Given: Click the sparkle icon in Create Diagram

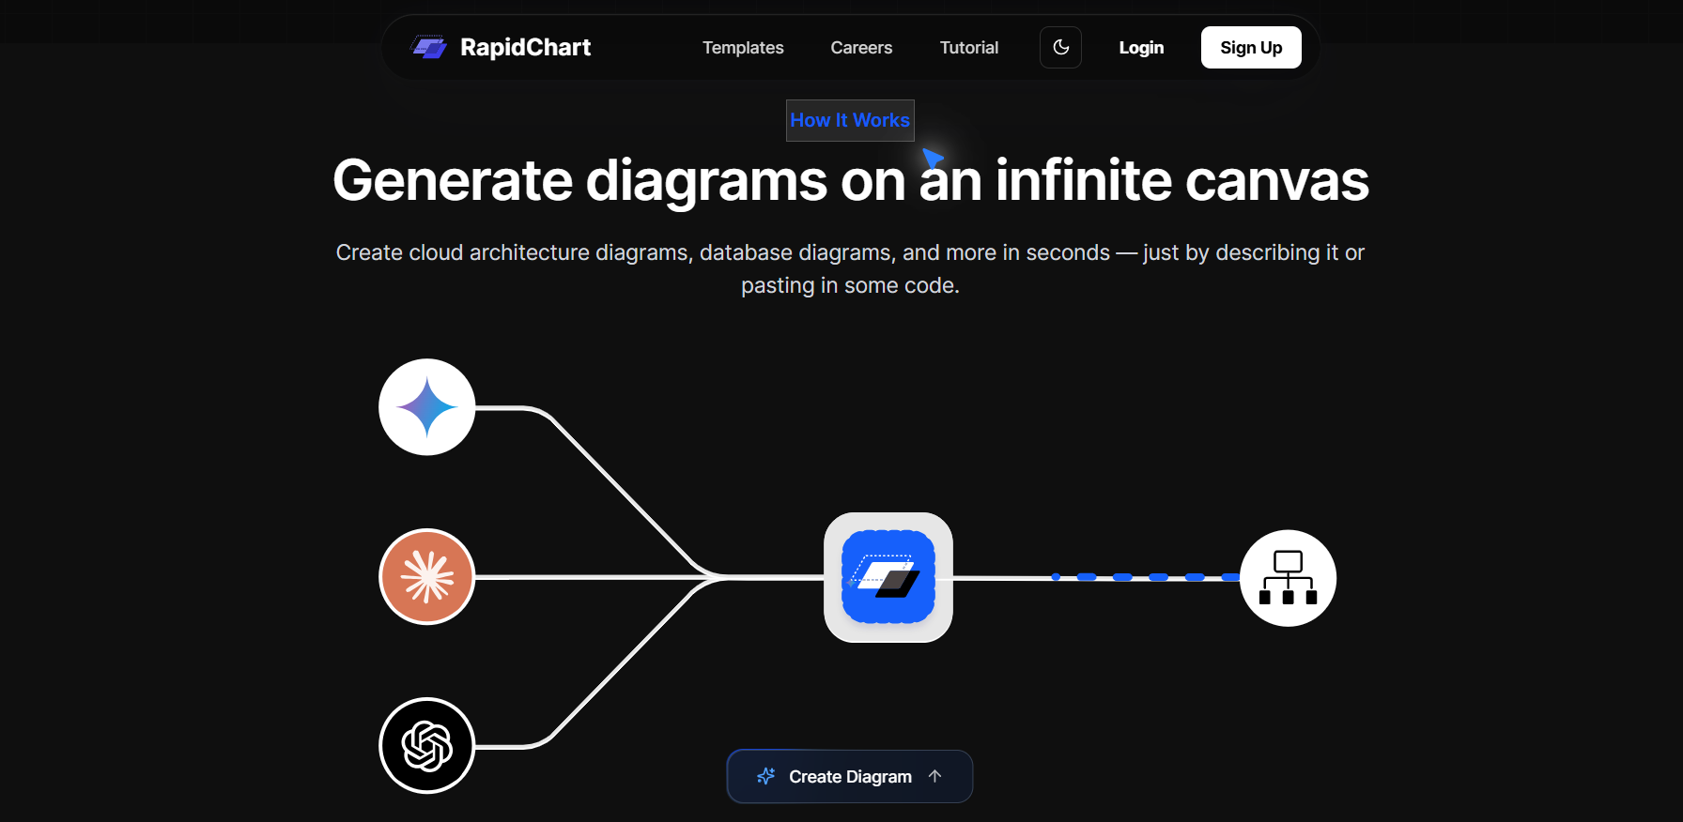Looking at the screenshot, I should pyautogui.click(x=766, y=776).
